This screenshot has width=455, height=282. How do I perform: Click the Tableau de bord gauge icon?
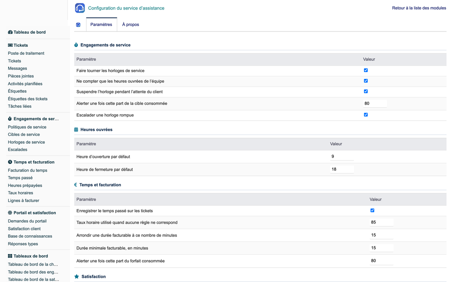tap(10, 32)
